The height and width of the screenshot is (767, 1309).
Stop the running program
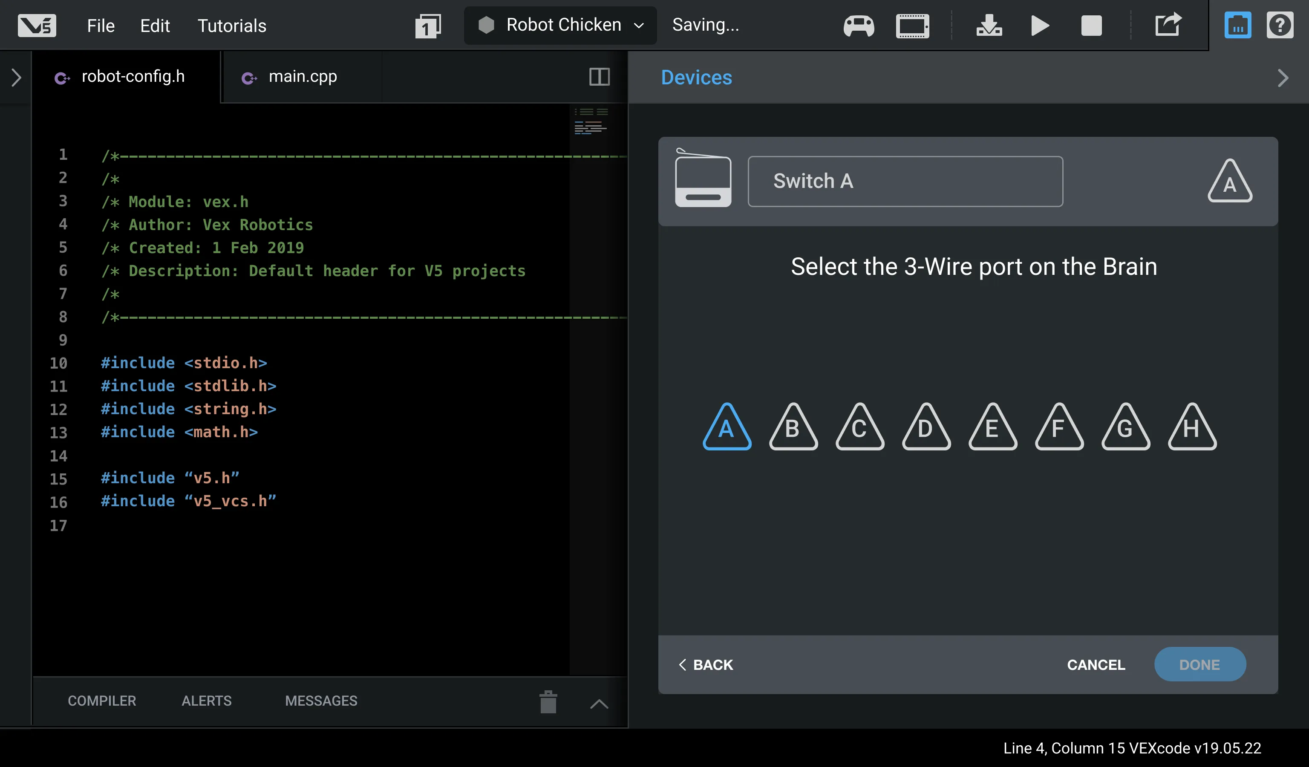tap(1091, 26)
